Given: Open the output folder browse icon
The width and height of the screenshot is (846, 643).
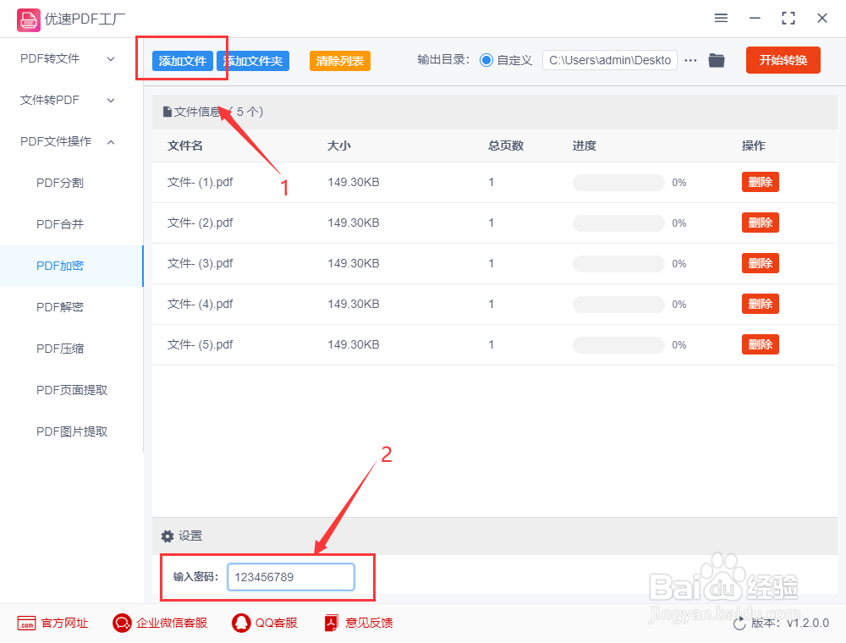Looking at the screenshot, I should [716, 60].
